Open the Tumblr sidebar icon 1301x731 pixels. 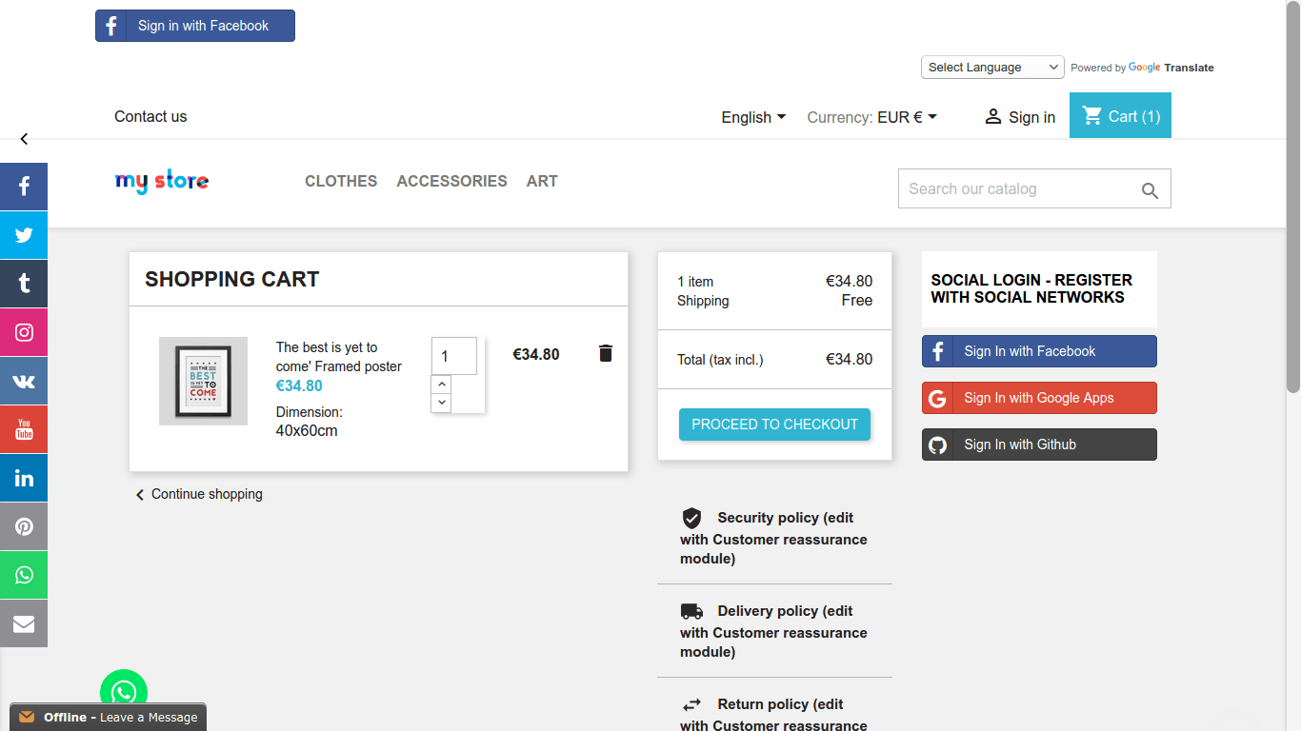click(24, 284)
